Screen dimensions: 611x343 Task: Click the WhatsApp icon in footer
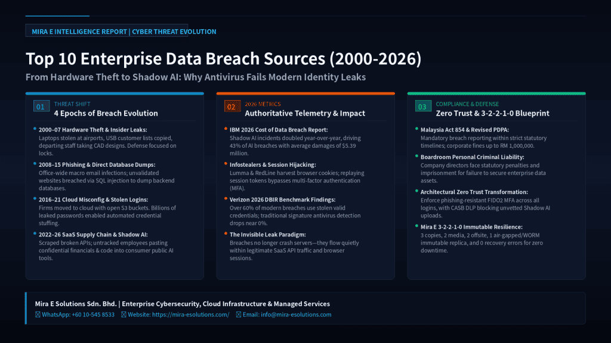[x=38, y=314]
